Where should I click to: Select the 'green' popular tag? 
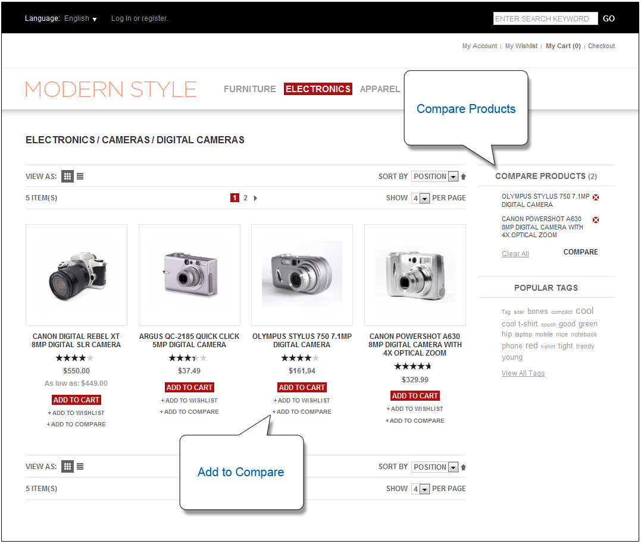click(588, 324)
